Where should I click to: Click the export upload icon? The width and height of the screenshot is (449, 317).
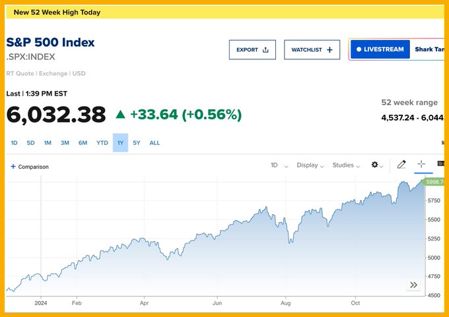pyautogui.click(x=266, y=49)
